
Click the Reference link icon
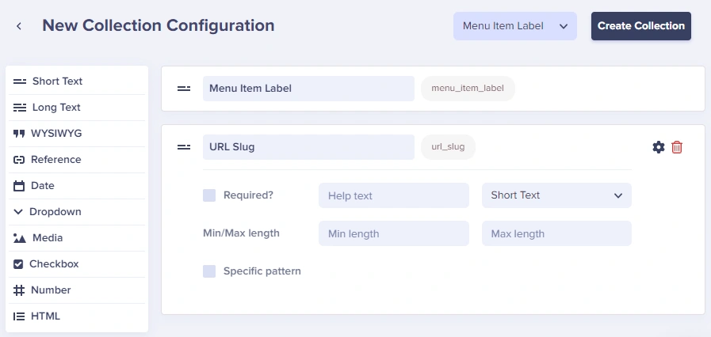(18, 160)
